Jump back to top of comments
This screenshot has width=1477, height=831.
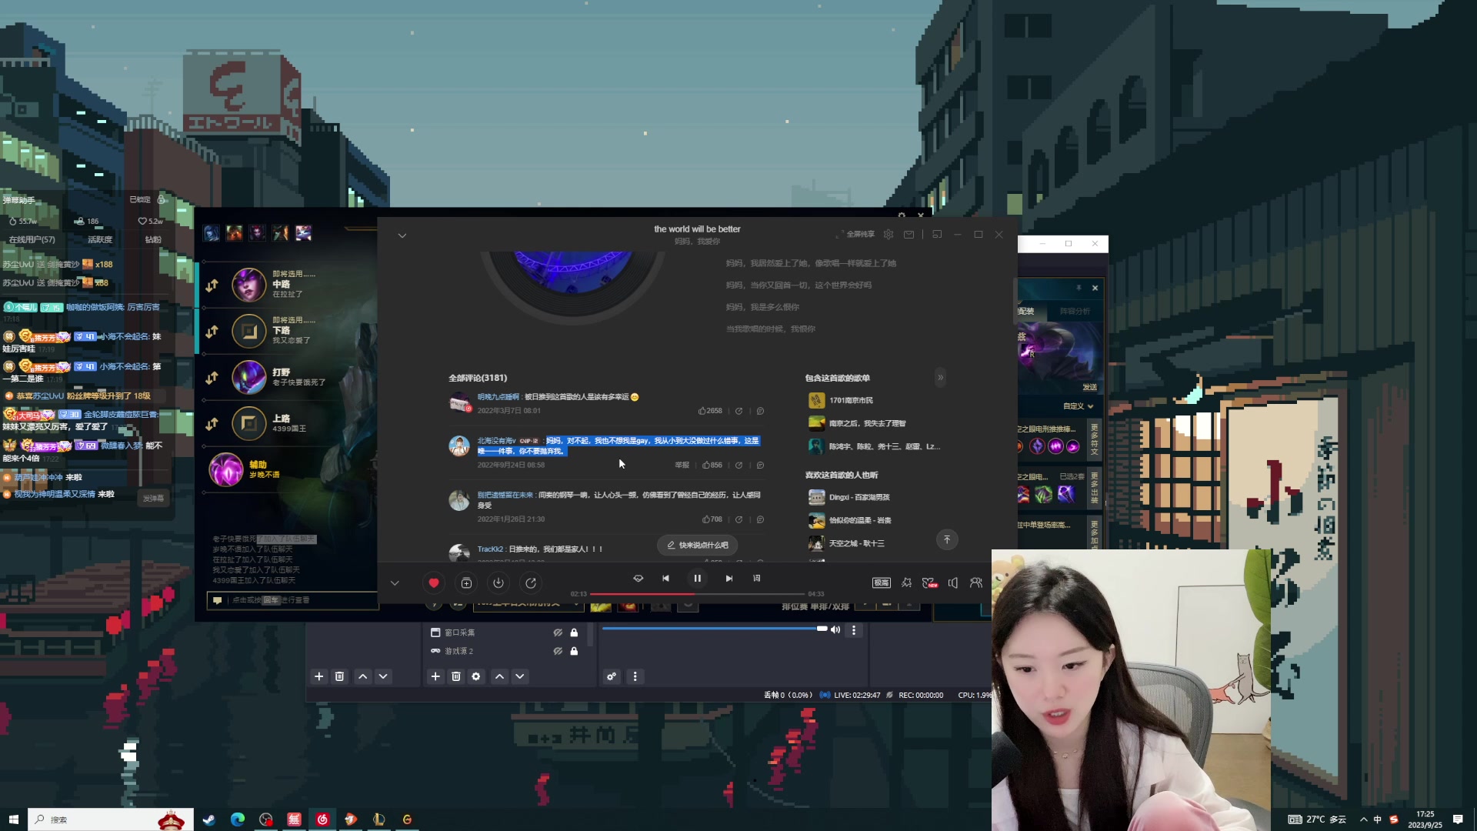(x=947, y=539)
